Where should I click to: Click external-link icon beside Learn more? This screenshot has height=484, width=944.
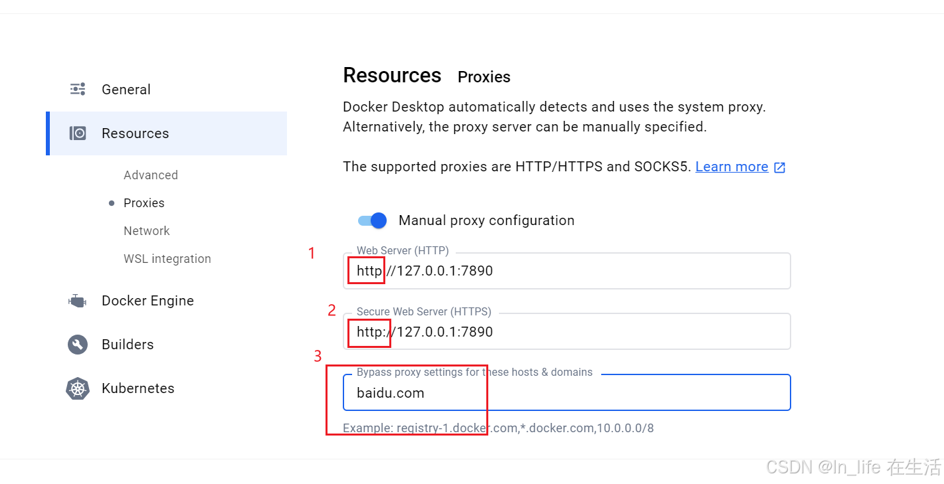pyautogui.click(x=780, y=167)
